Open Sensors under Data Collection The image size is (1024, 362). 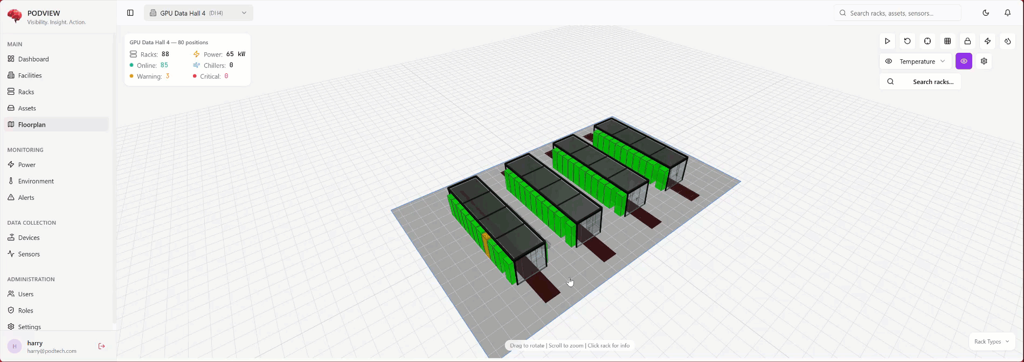(56, 254)
